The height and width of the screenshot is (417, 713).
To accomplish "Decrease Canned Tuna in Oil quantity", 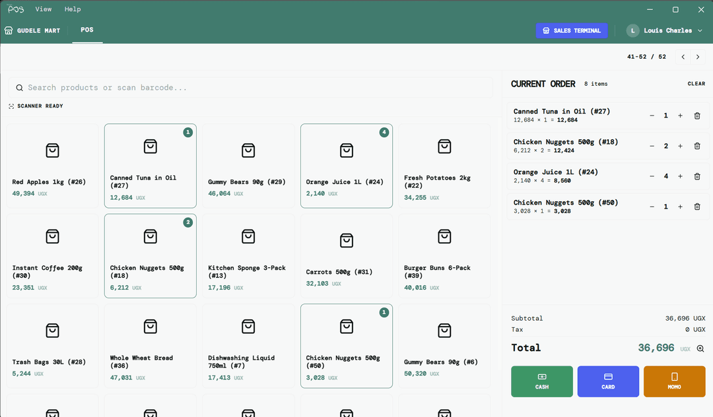I will [x=652, y=116].
